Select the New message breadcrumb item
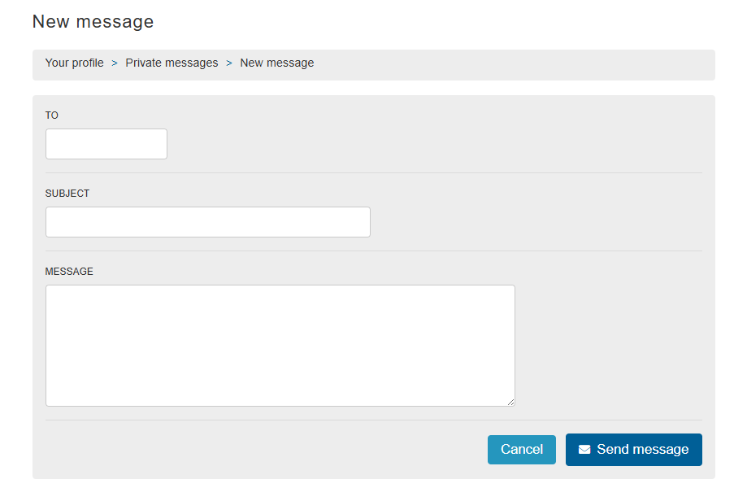734x501 pixels. [x=276, y=63]
